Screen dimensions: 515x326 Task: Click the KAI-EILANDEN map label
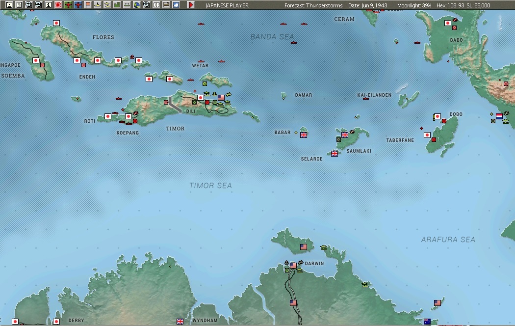[x=374, y=95]
